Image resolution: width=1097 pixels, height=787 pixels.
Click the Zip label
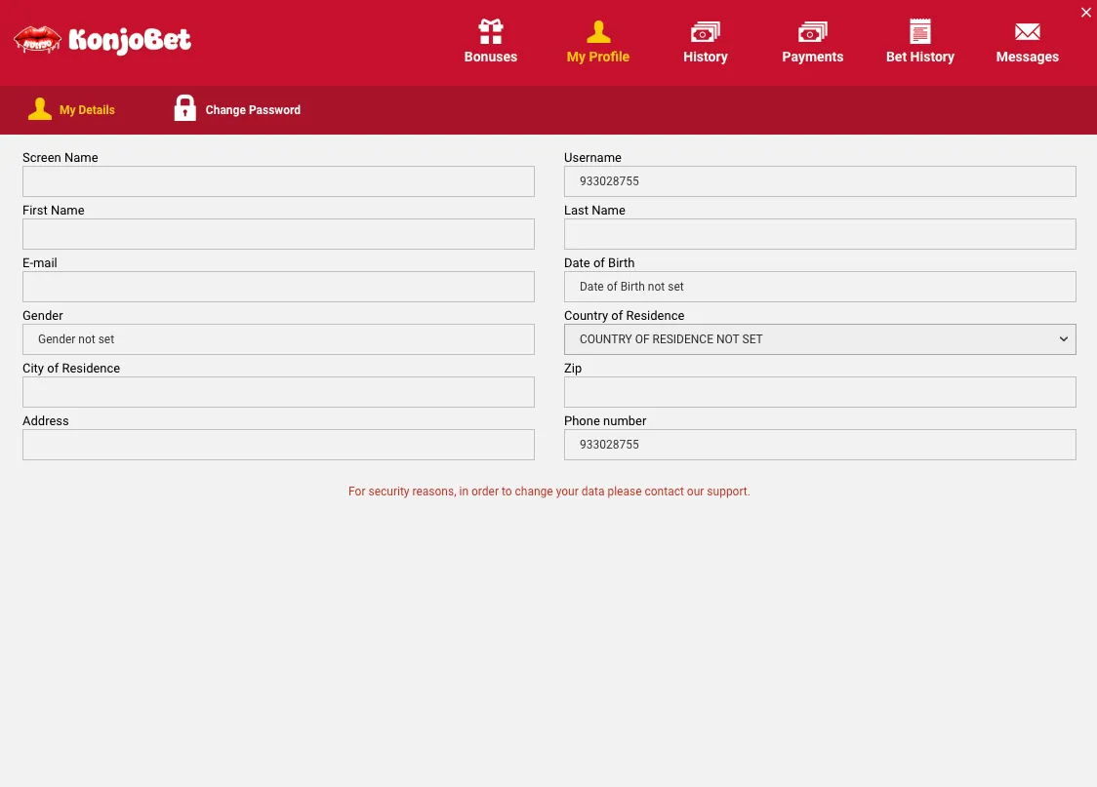point(573,369)
